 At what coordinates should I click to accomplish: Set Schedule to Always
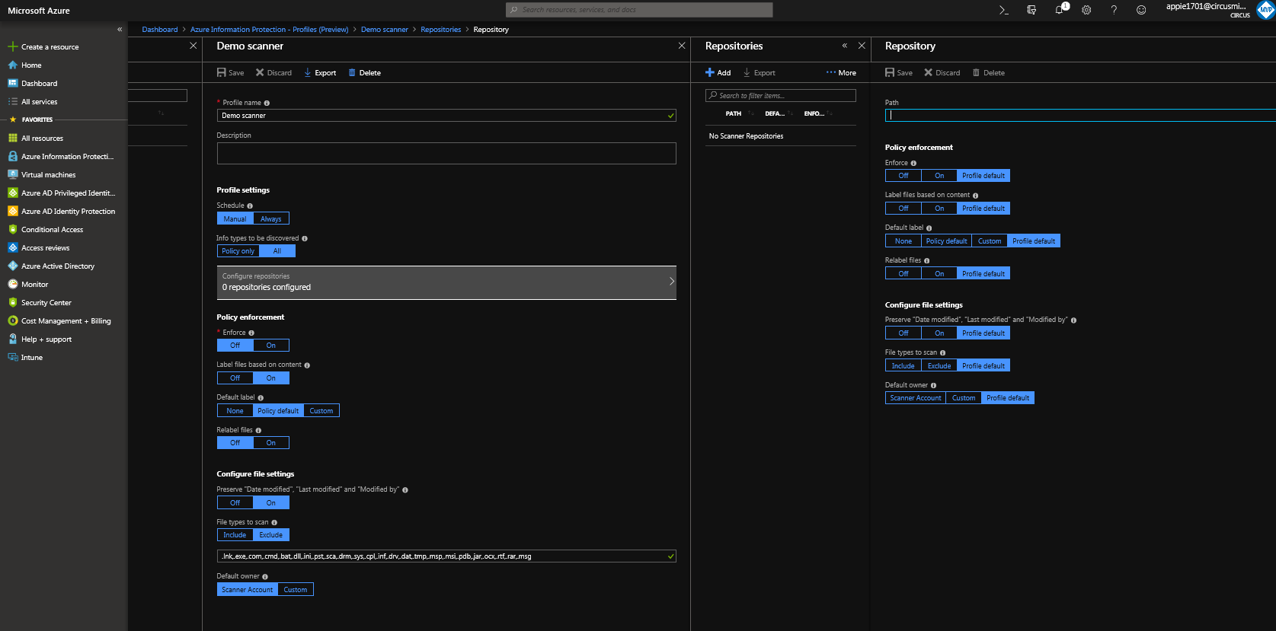270,219
